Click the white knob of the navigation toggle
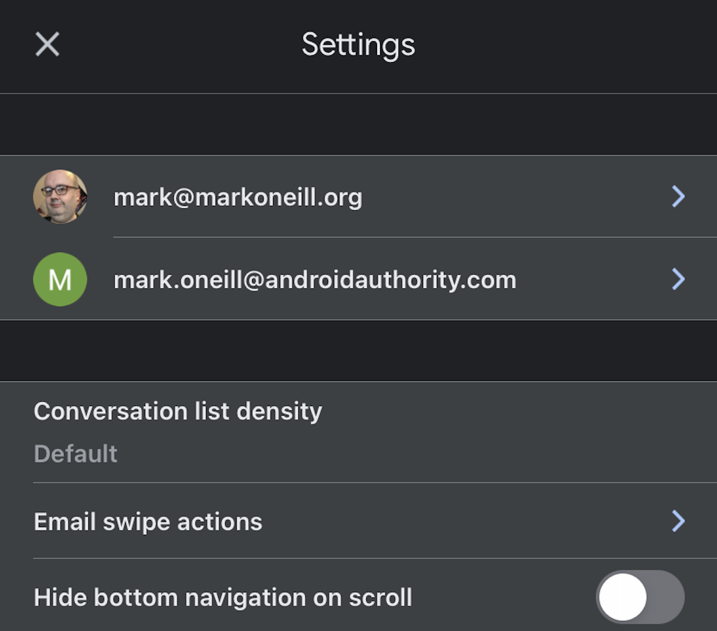Image resolution: width=717 pixels, height=631 pixels. click(x=623, y=597)
